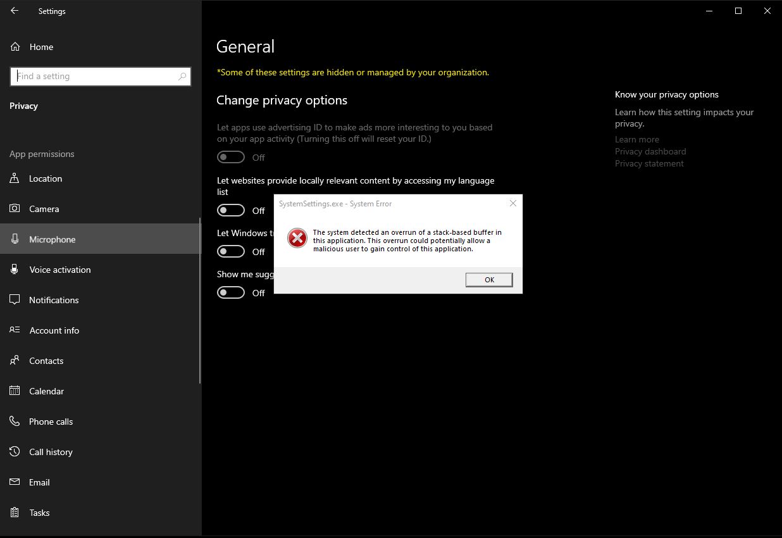This screenshot has height=538, width=782.
Task: Click the App permissions heading
Action: (42, 154)
